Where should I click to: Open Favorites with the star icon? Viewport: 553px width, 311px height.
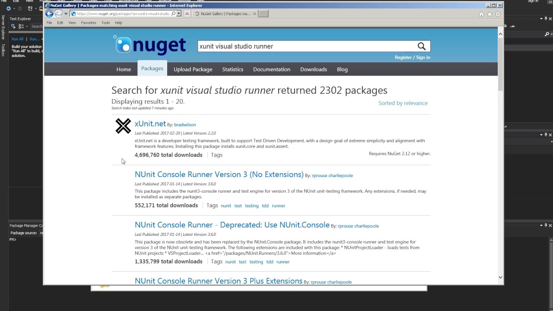[489, 14]
